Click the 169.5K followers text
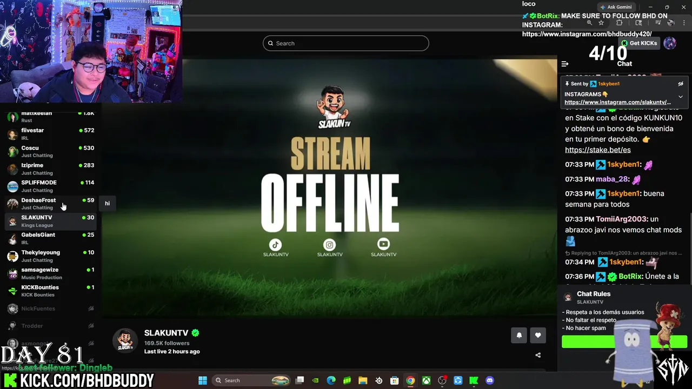Image resolution: width=692 pixels, height=389 pixels. pyautogui.click(x=167, y=343)
